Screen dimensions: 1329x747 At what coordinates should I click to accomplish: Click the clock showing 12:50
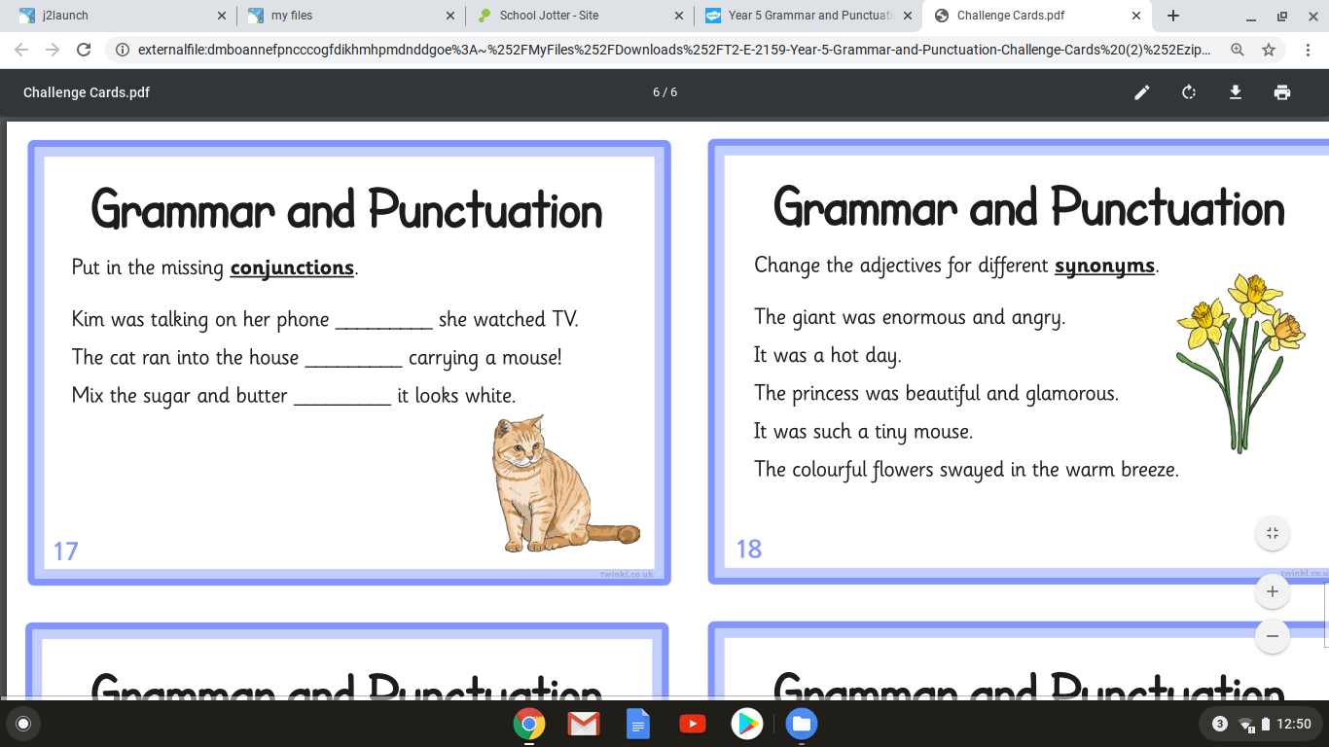point(1294,724)
